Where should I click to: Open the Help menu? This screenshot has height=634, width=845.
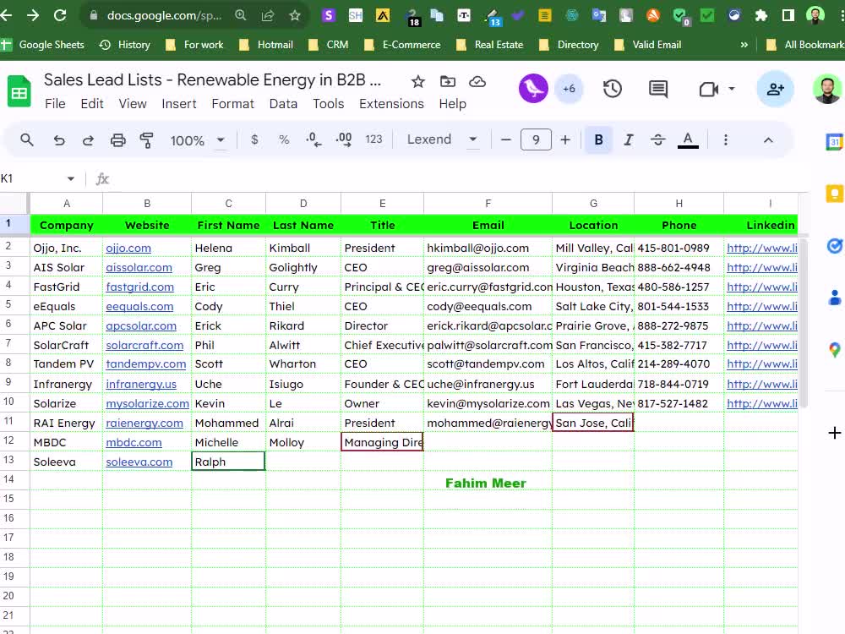coord(452,103)
